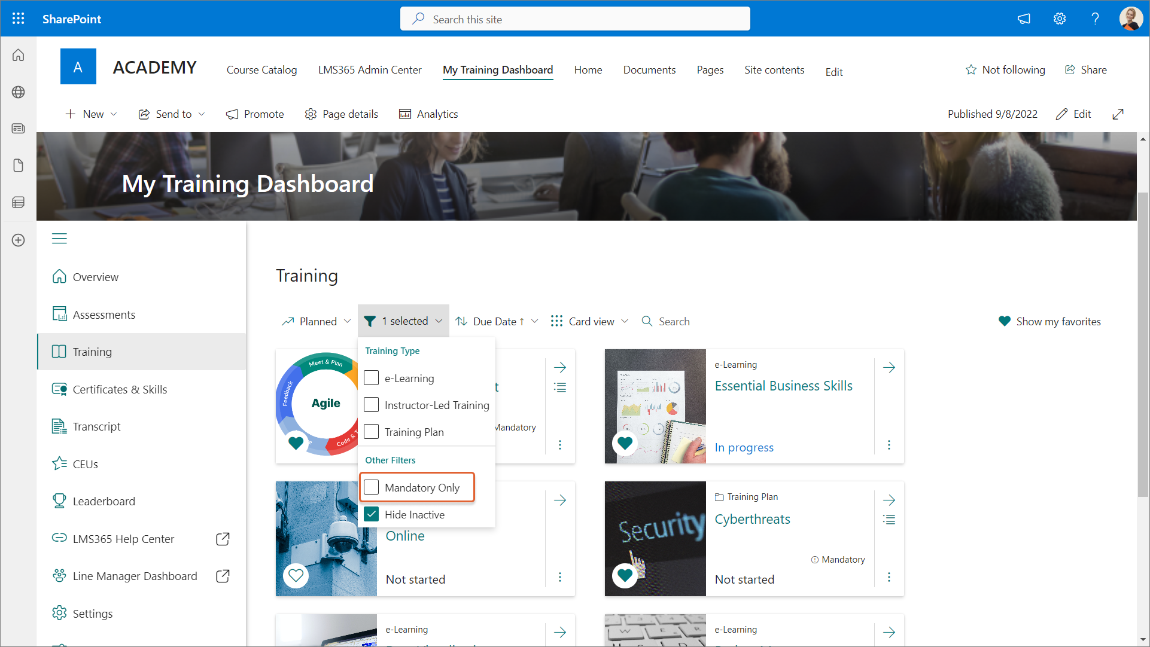Open Essential Business Skills course link

[x=783, y=386]
